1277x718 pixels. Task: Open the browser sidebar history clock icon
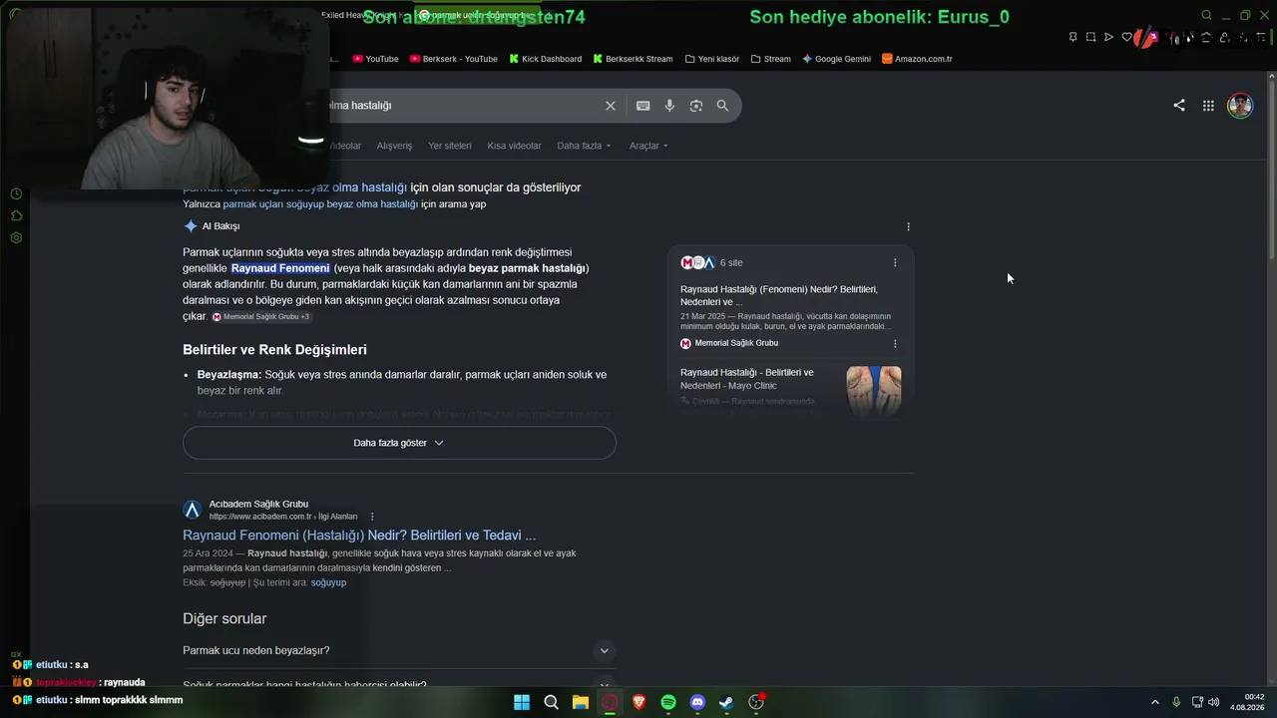pyautogui.click(x=16, y=193)
